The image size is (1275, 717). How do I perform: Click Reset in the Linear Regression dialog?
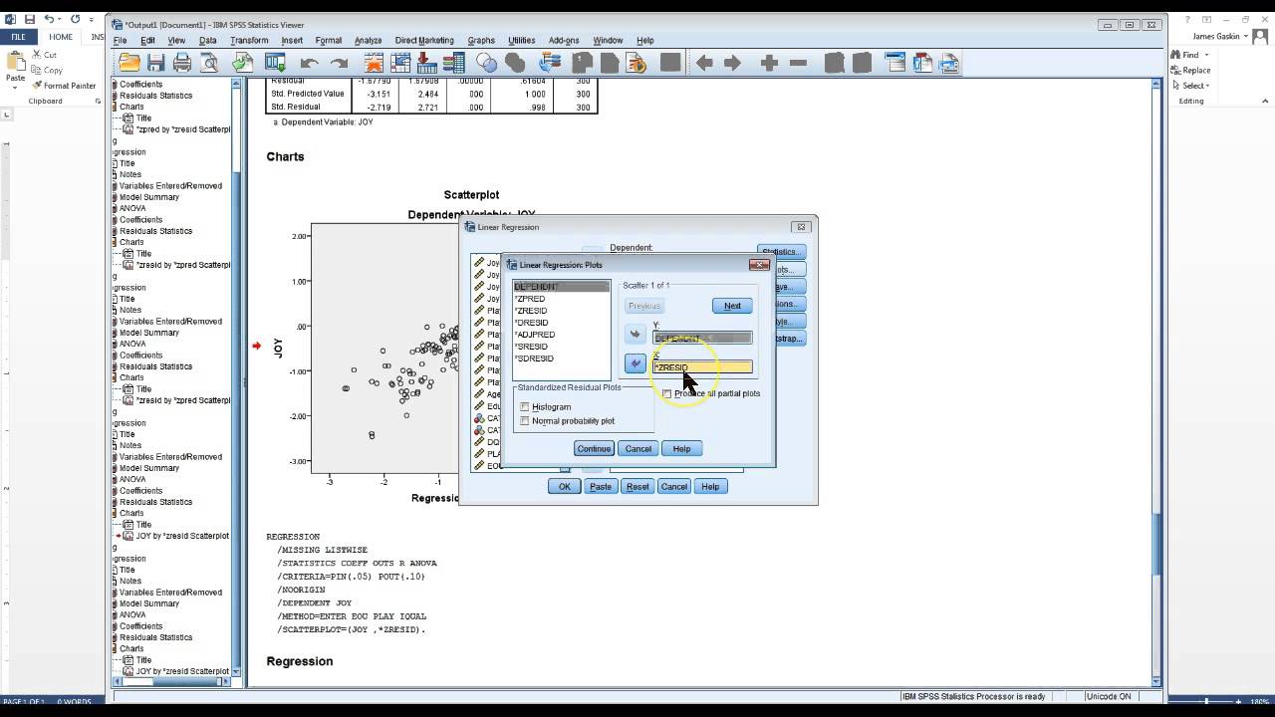coord(637,487)
